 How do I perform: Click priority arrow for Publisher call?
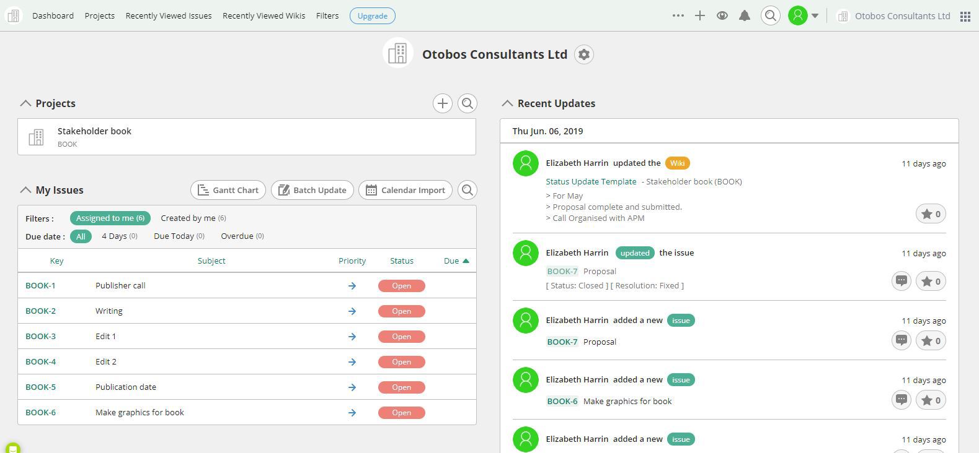(x=352, y=286)
